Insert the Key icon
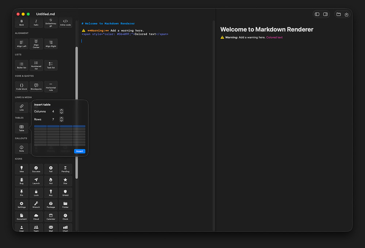This screenshot has width=365, height=248. tap(51, 193)
